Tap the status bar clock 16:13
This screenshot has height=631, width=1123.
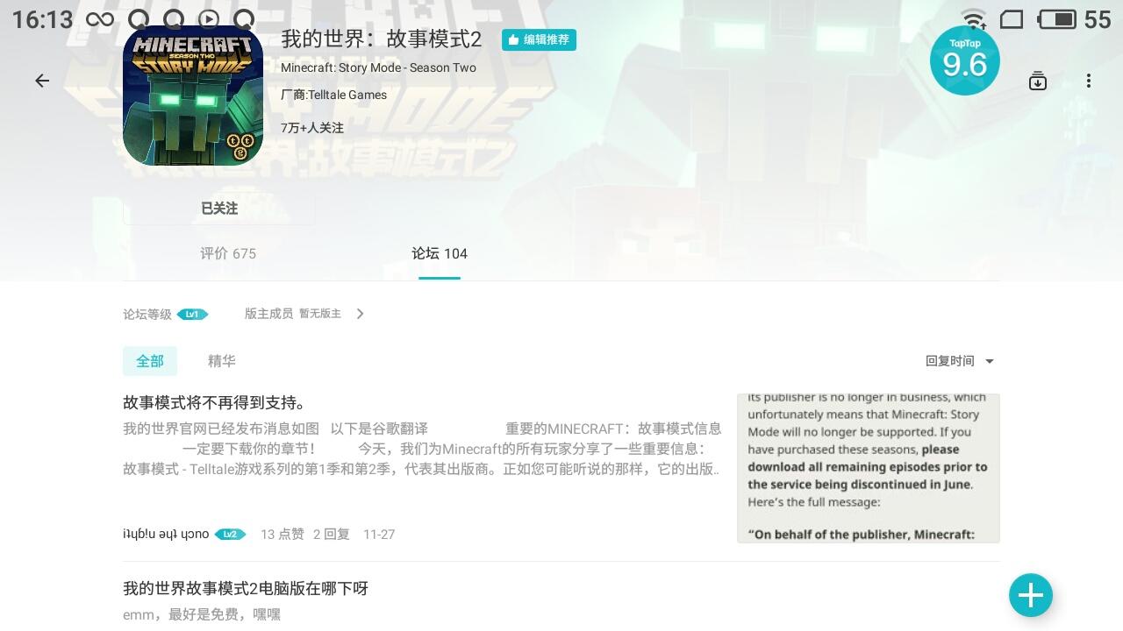point(42,19)
